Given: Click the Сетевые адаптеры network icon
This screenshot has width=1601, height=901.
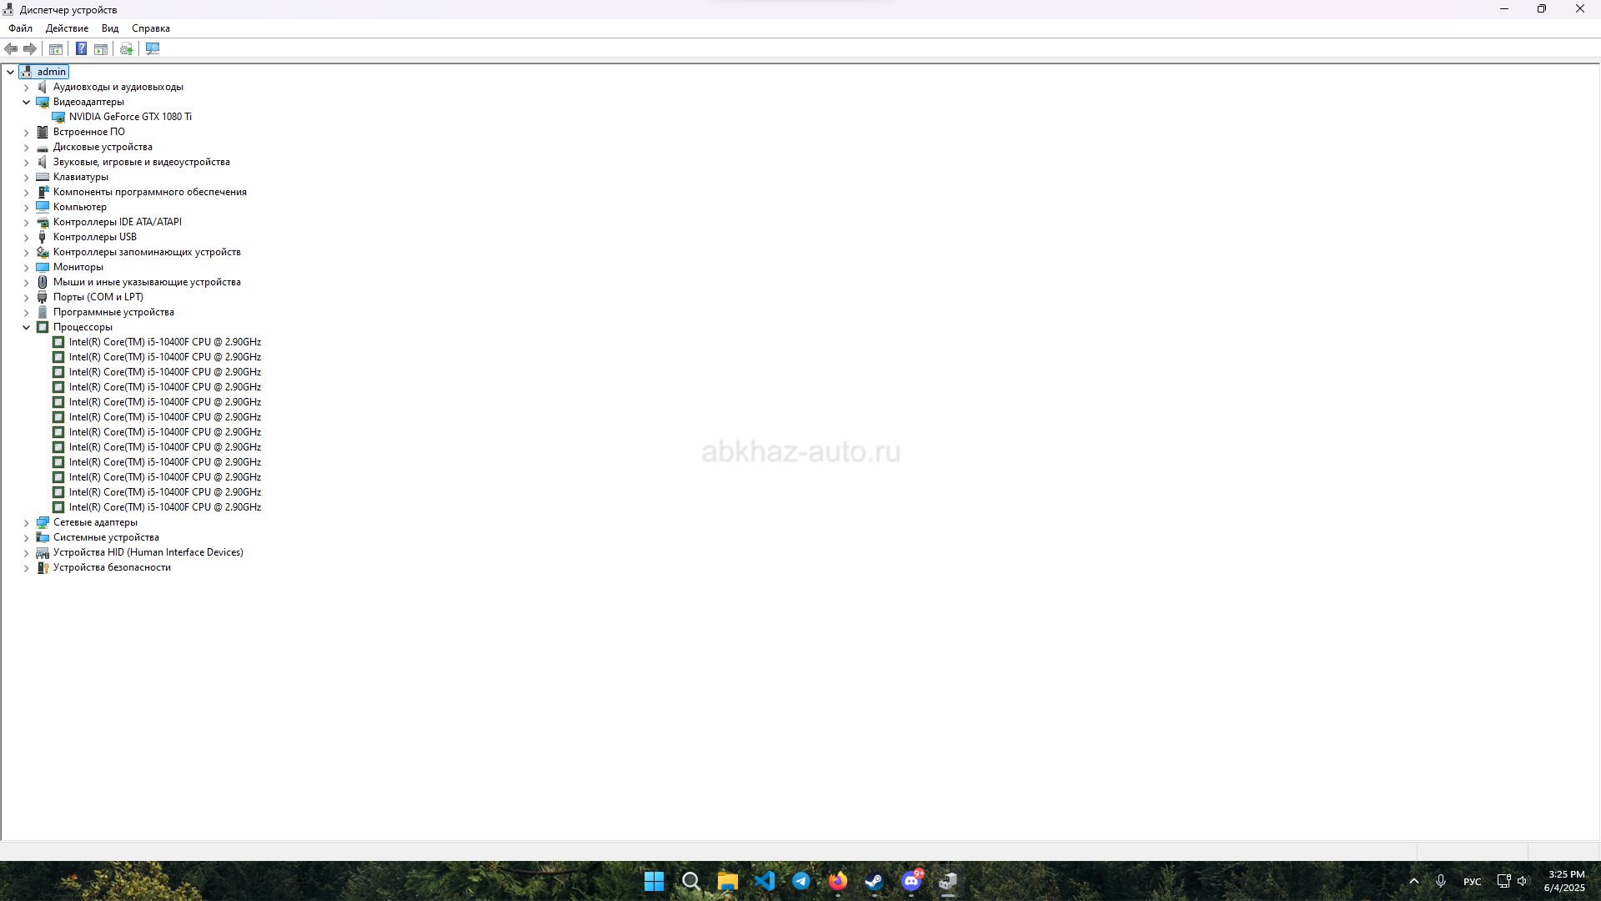Looking at the screenshot, I should click(43, 522).
